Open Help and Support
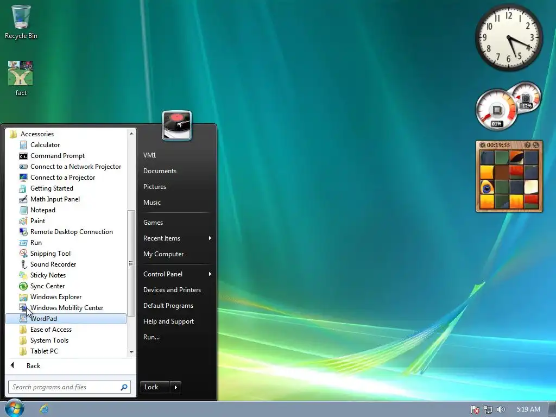The image size is (556, 417). tap(168, 321)
